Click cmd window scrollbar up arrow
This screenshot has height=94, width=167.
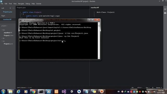point(99,23)
